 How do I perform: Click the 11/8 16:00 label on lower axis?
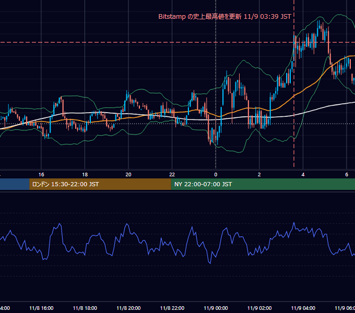pos(41,308)
